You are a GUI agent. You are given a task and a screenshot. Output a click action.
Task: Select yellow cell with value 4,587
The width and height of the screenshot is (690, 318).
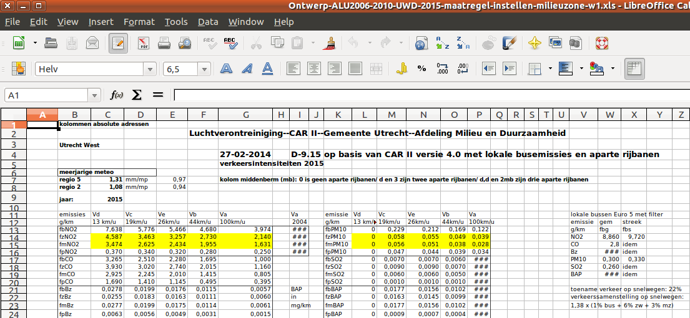[x=107, y=238]
